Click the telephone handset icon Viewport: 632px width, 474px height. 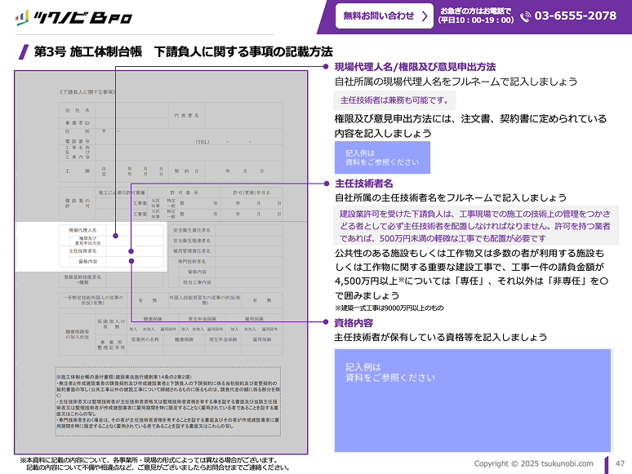click(525, 16)
